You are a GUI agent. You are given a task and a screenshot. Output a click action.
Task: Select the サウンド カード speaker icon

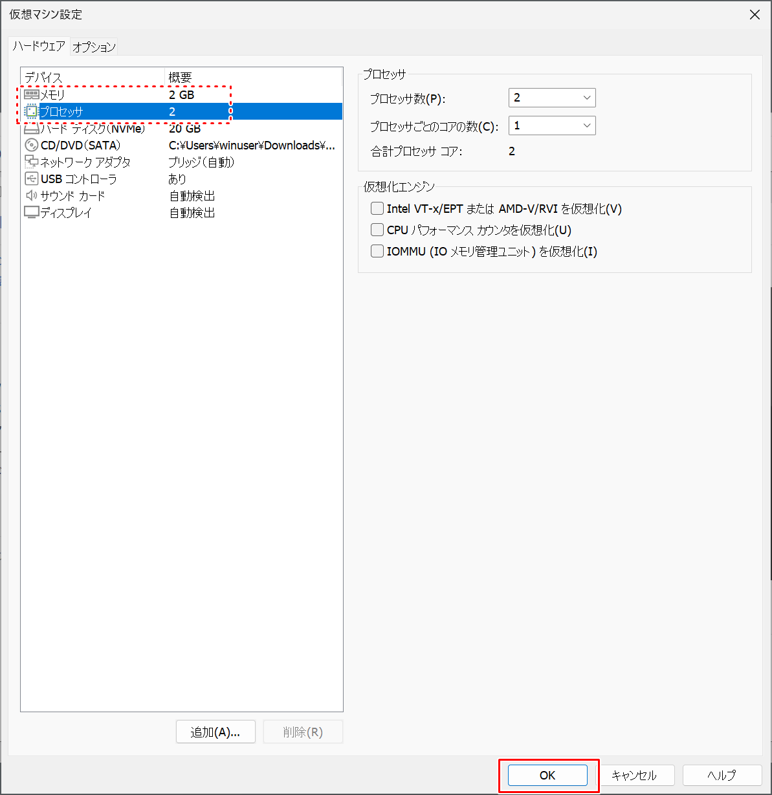[x=31, y=195]
